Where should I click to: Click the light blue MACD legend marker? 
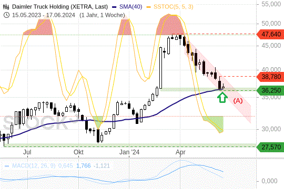tap(7, 166)
